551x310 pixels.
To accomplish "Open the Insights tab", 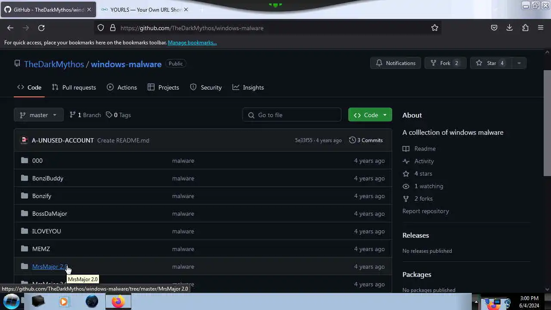I will point(248,87).
